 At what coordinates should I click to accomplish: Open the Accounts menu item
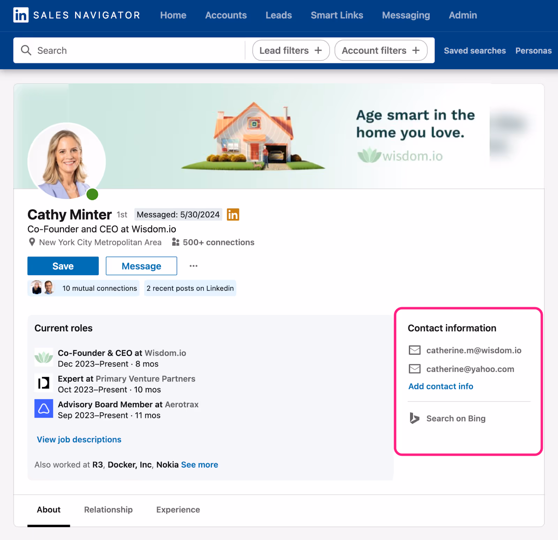coord(226,15)
